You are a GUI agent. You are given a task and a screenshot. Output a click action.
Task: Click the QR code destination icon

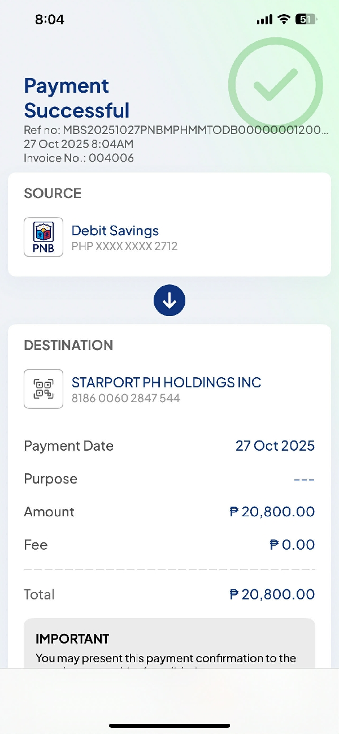tap(44, 388)
